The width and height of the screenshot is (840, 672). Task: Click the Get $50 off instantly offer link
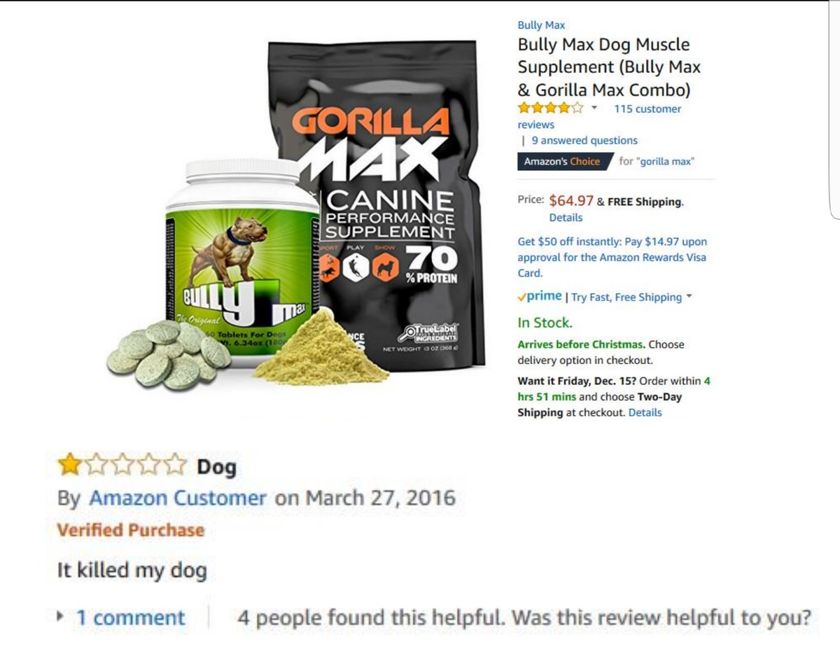(x=612, y=257)
